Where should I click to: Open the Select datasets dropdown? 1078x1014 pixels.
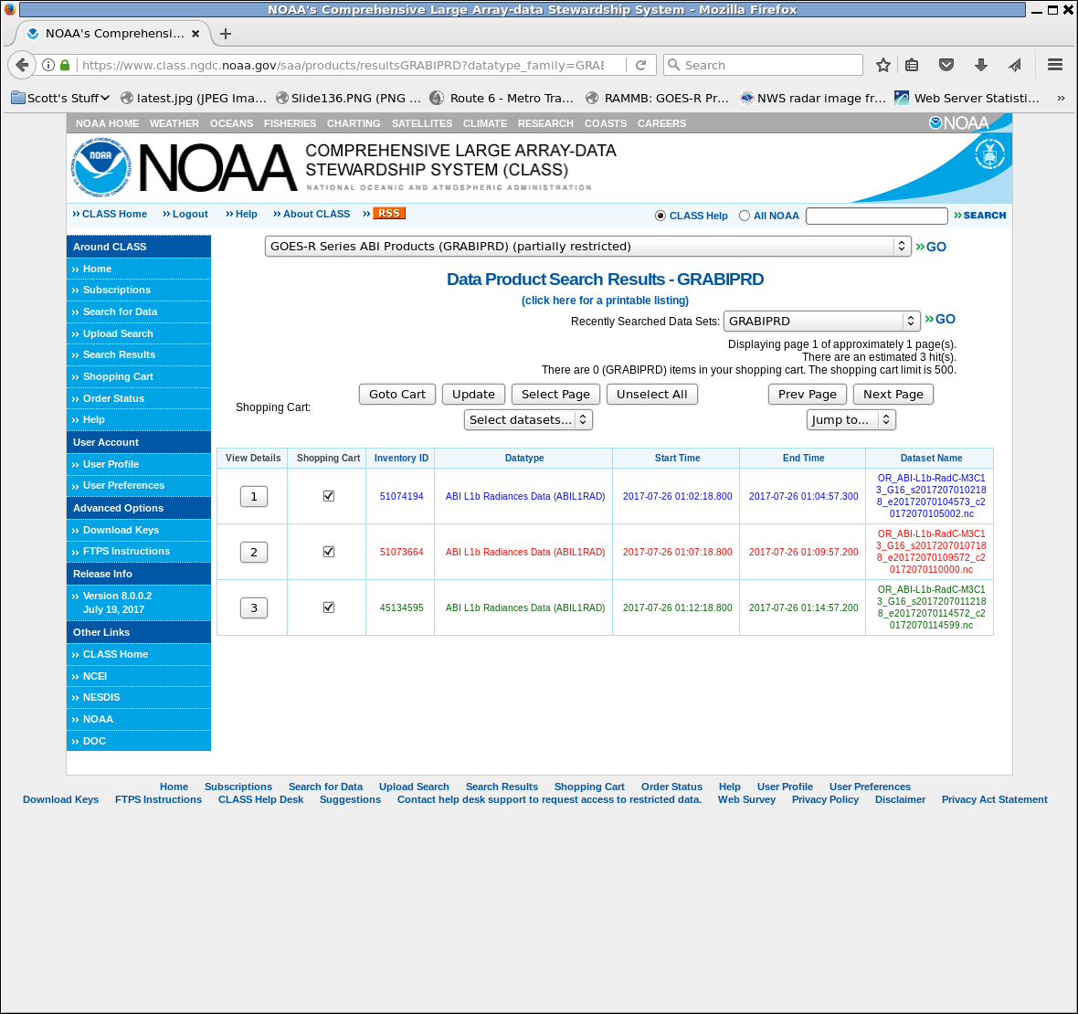tap(528, 419)
